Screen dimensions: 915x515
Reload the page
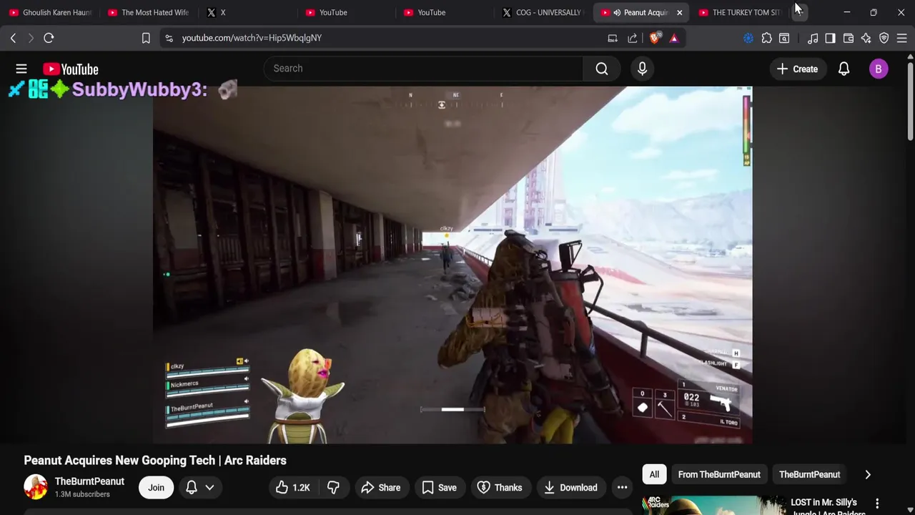point(49,38)
